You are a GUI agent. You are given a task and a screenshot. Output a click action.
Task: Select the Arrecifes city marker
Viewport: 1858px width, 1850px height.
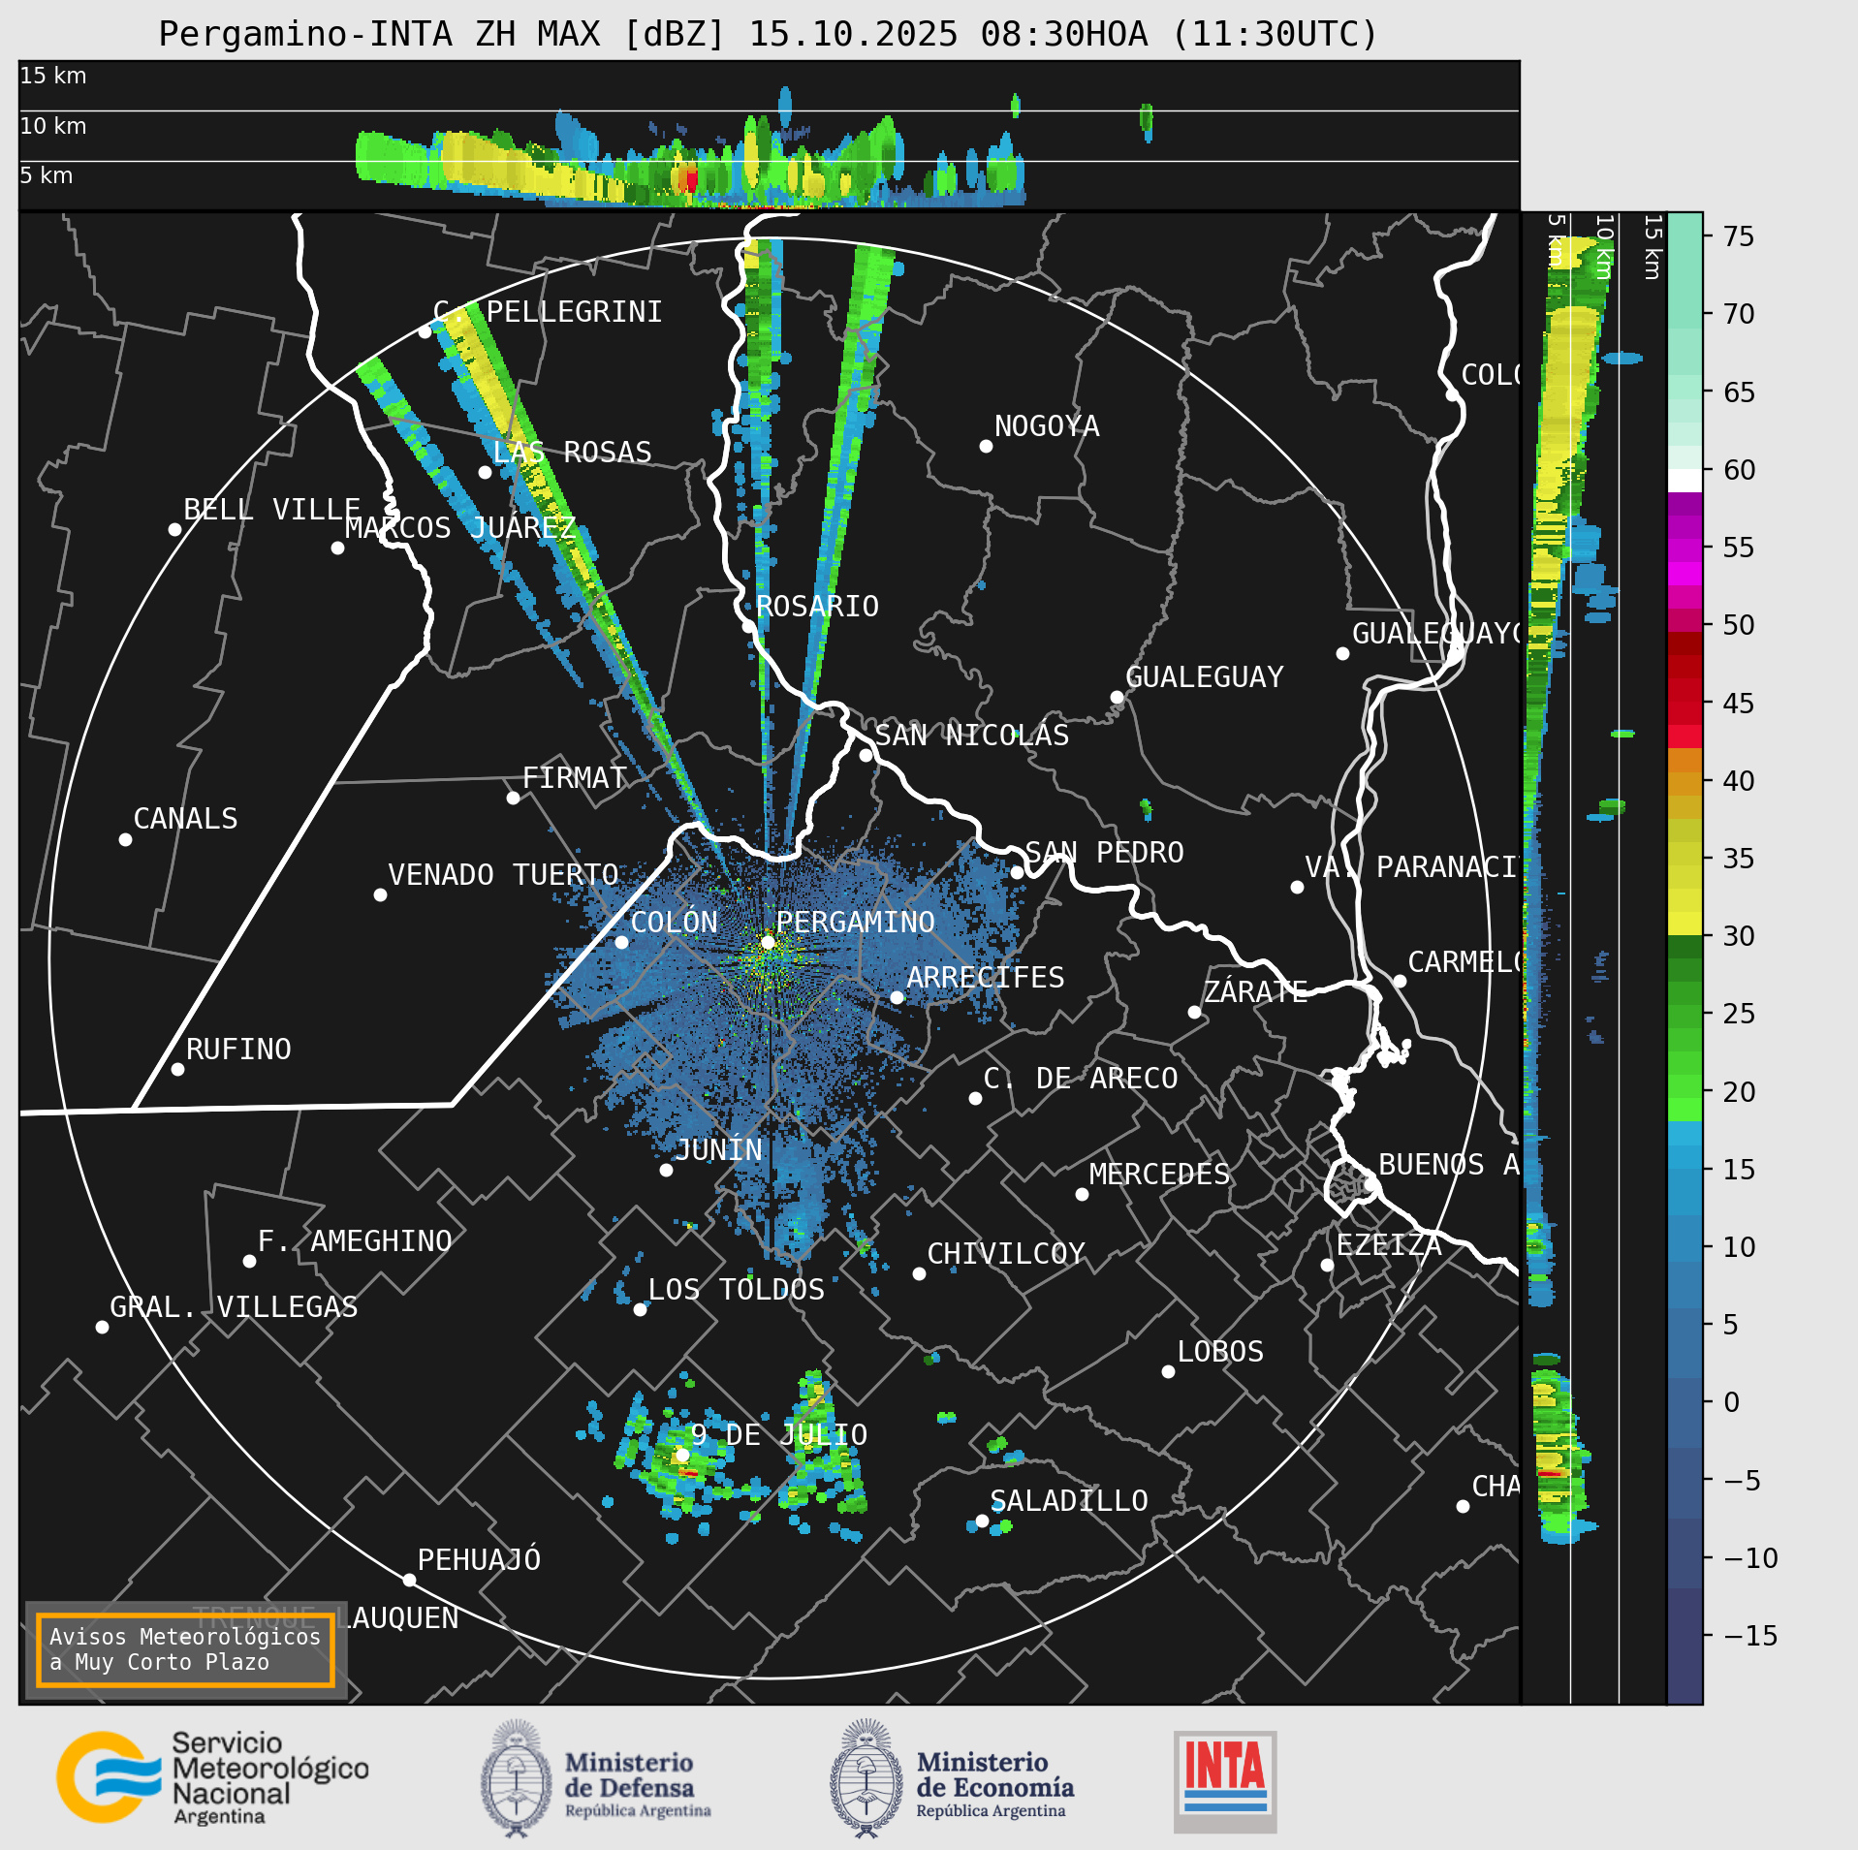coord(897,997)
